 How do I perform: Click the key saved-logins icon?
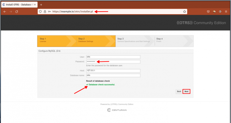pos(49,11)
